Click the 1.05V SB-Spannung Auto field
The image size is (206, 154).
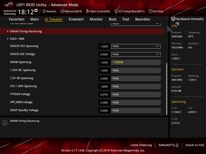[x=136, y=70]
